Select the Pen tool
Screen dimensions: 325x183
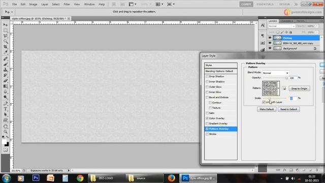point(6,104)
